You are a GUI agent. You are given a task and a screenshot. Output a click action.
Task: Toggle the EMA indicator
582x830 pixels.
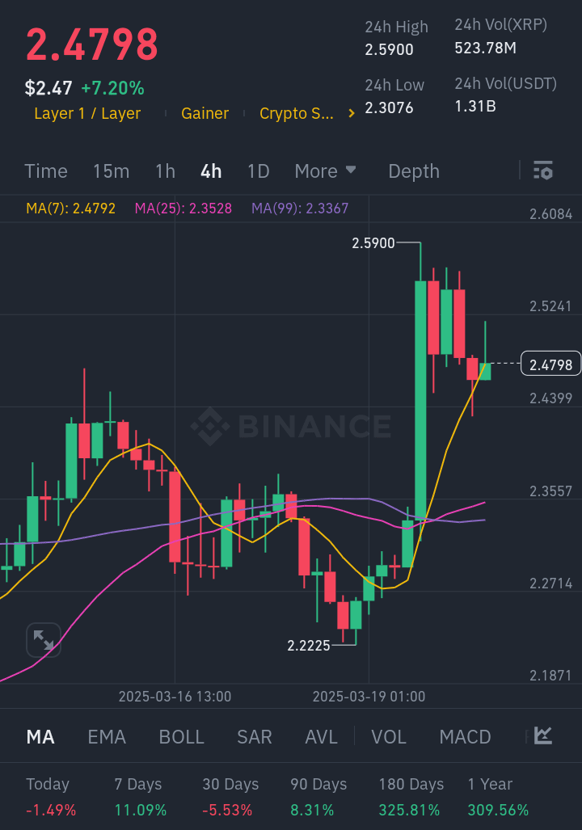click(x=107, y=737)
